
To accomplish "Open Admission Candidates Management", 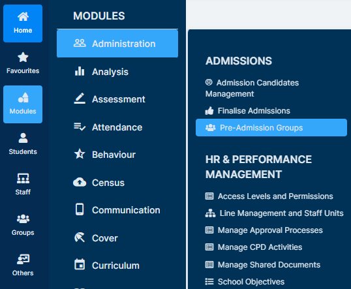I will tap(252, 88).
